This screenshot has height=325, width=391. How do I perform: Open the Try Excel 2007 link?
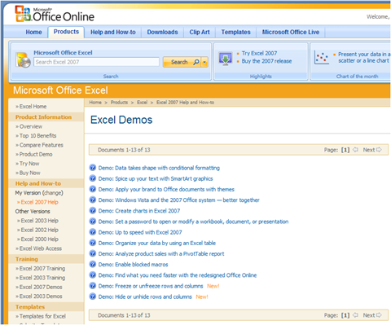pos(259,53)
